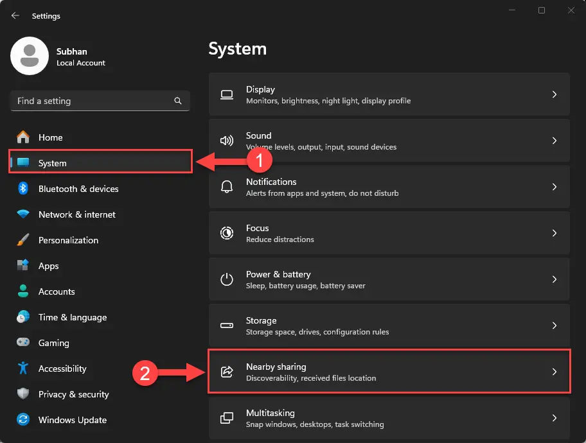The image size is (586, 443).
Task: Open the Power & battery settings row
Action: pos(389,279)
